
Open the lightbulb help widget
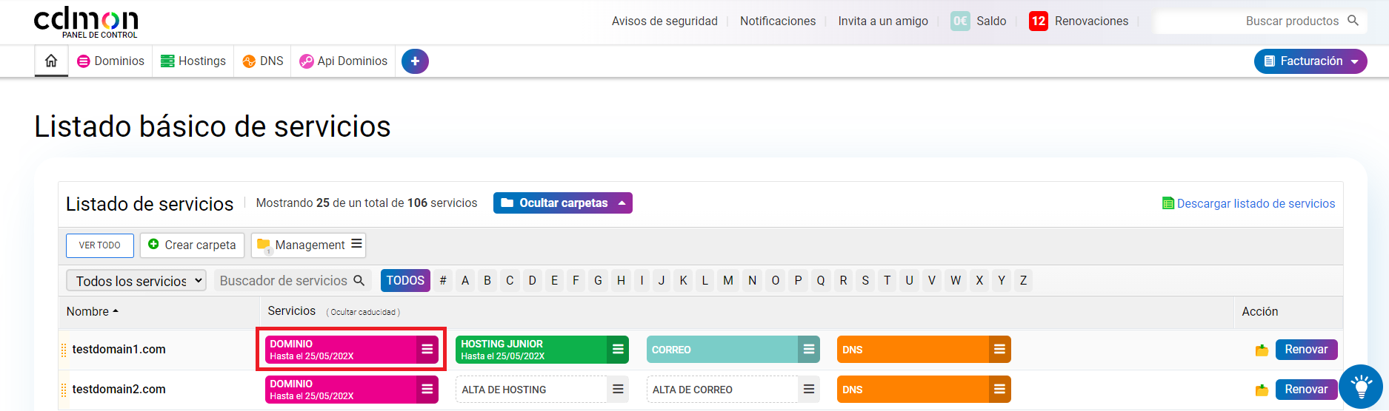[x=1360, y=386]
